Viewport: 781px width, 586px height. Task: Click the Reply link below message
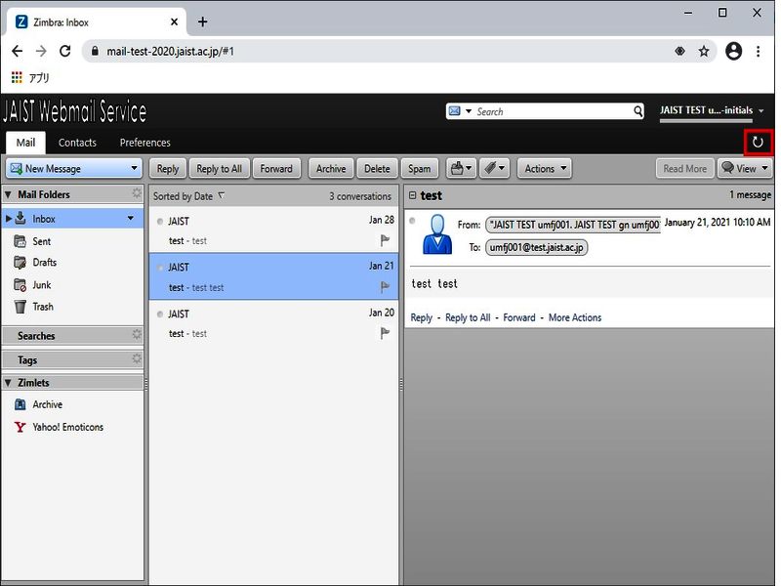(421, 317)
